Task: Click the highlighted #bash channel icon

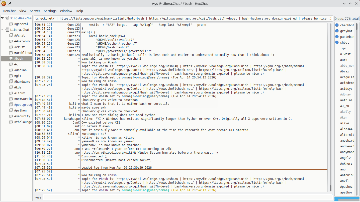Action: click(11, 58)
